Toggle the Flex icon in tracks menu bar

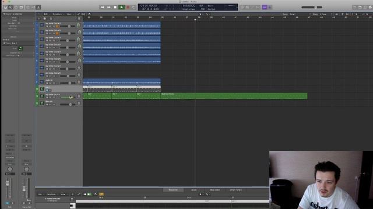pyautogui.click(x=83, y=14)
